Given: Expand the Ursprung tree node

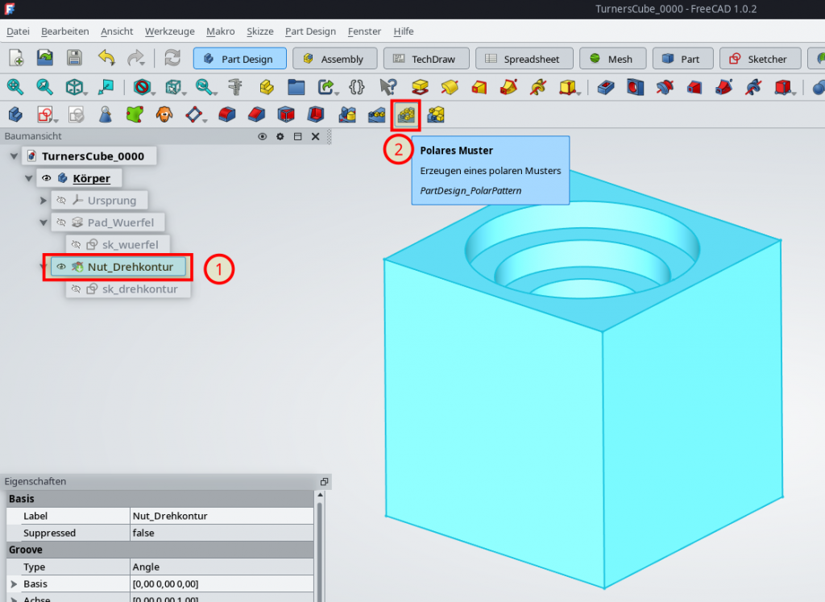Looking at the screenshot, I should (44, 200).
